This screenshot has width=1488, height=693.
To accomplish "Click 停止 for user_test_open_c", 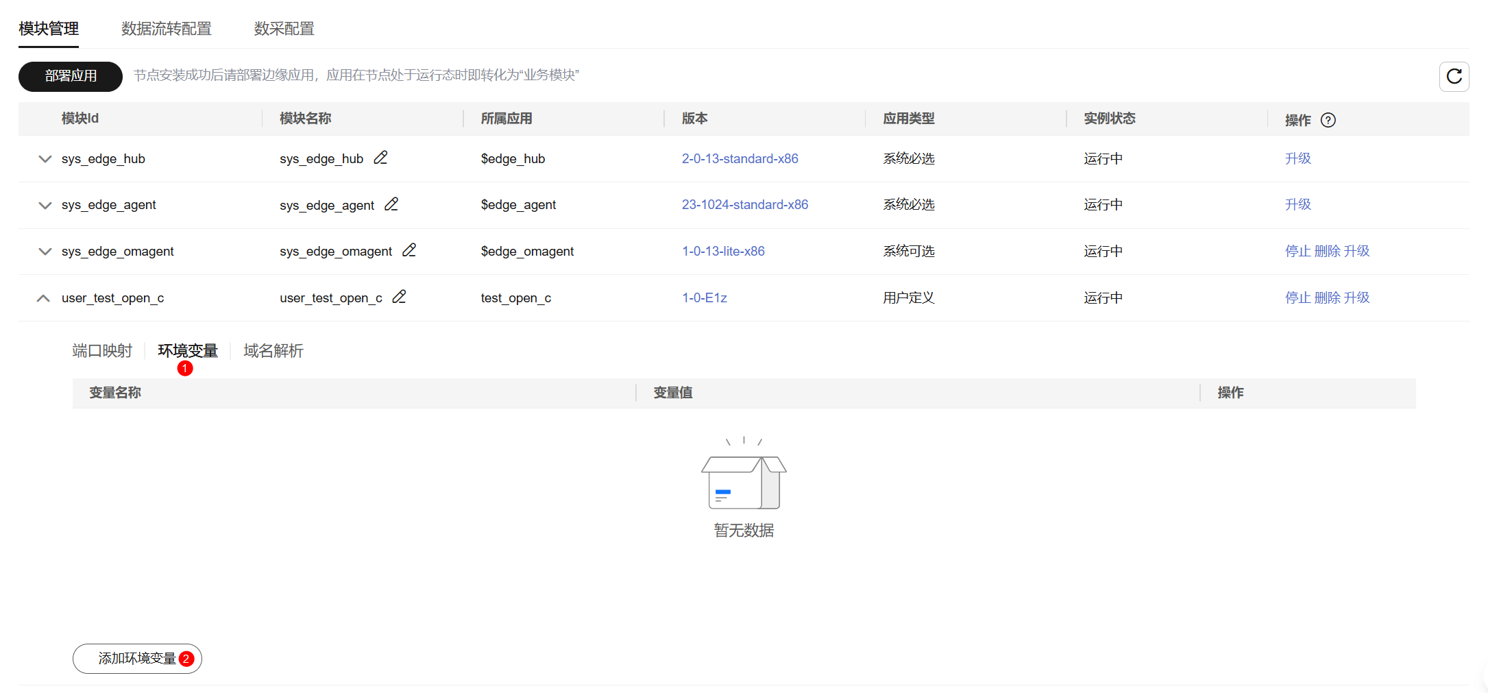I will [x=1298, y=297].
